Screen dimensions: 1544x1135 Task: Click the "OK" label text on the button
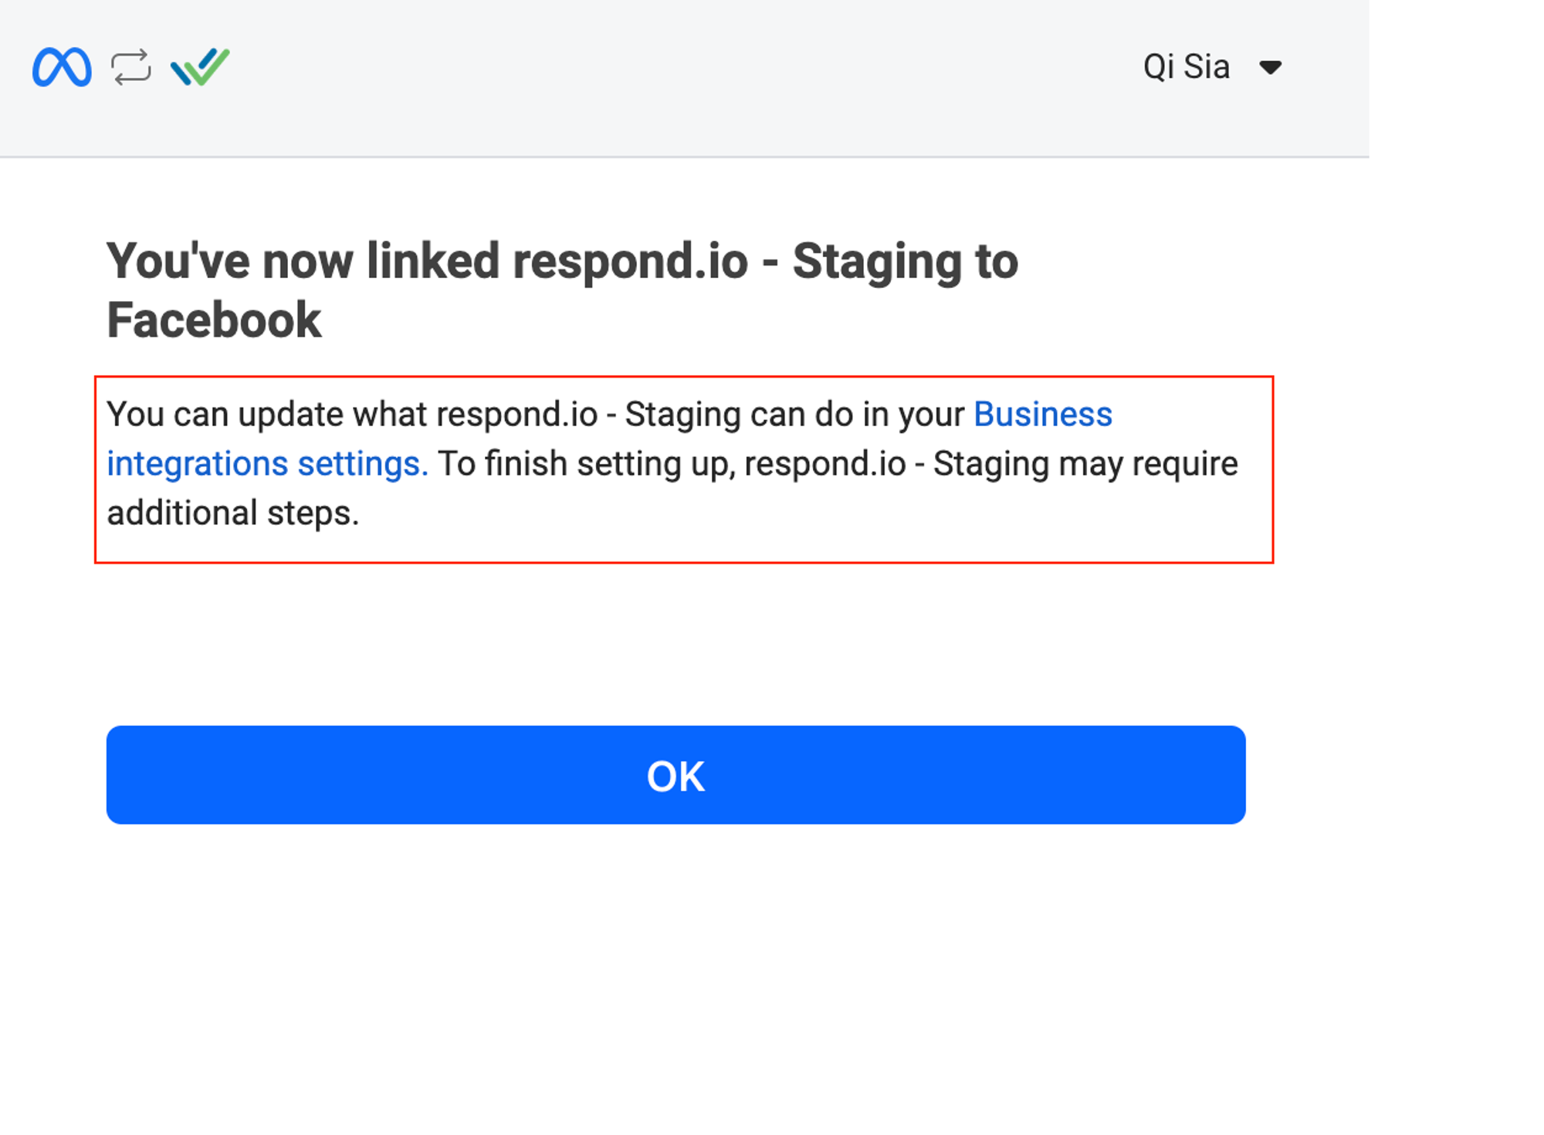pyautogui.click(x=675, y=776)
